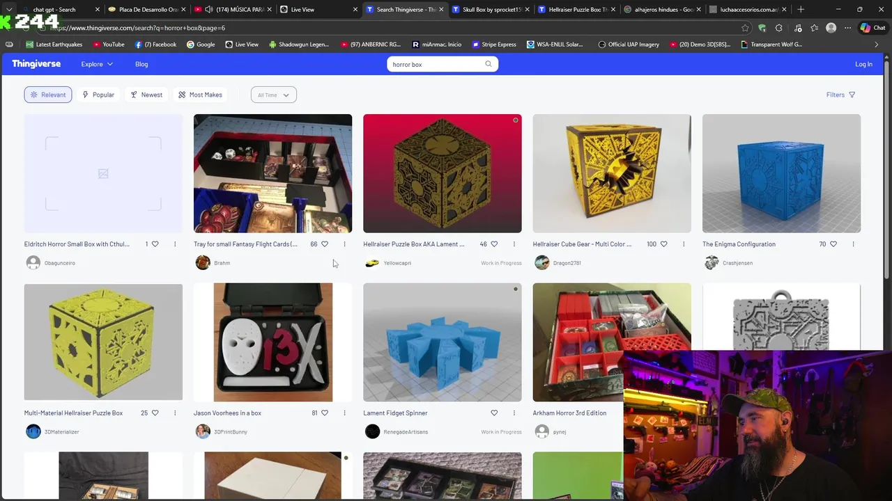Open the Facebook bookmark
892x501 pixels.
pos(156,45)
